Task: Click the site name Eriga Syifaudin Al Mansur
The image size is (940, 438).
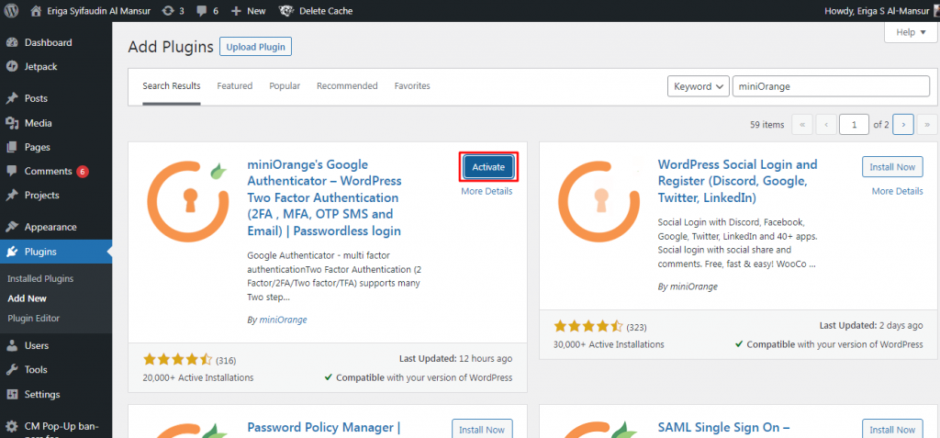Action: 99,11
